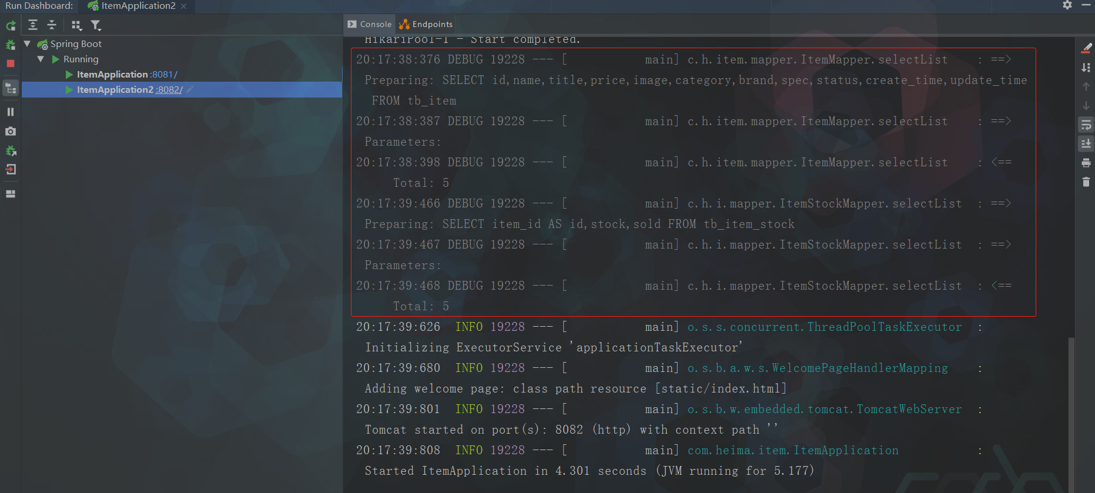Open the :8081/ link
The image size is (1095, 493).
pyautogui.click(x=164, y=74)
